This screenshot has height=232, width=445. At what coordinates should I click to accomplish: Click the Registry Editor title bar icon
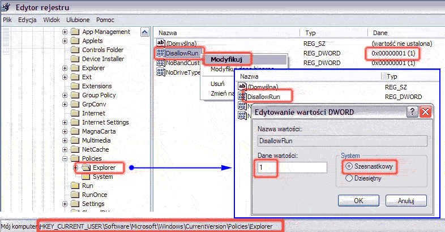7,6
